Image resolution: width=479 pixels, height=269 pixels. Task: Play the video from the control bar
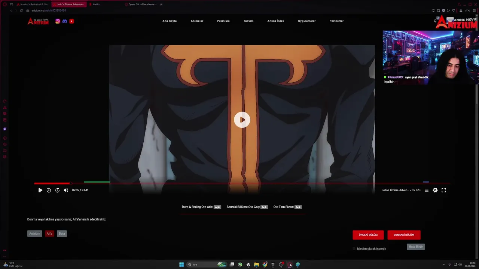click(40, 190)
